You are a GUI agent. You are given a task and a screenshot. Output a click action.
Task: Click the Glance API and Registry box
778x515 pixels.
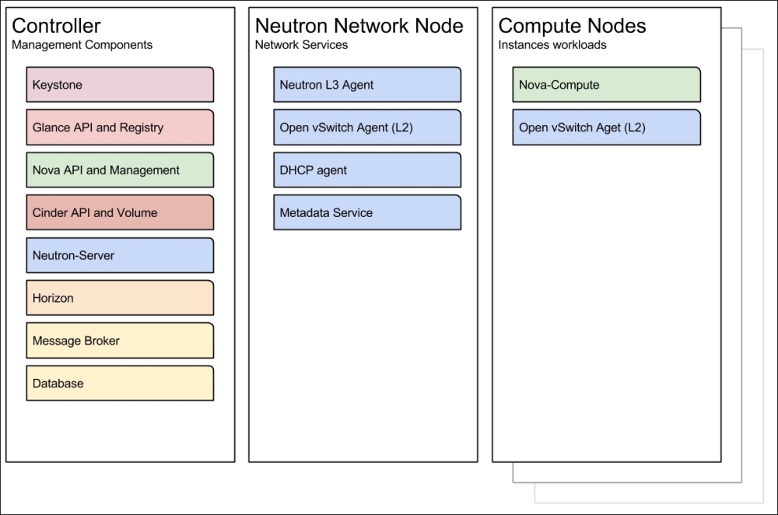120,128
